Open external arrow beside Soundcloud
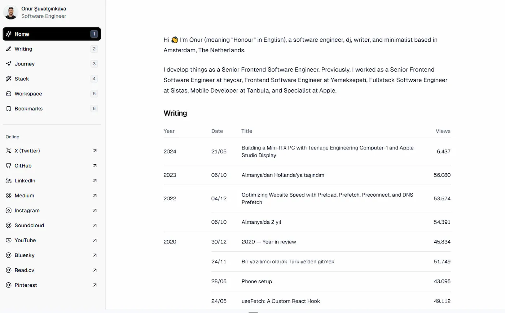The width and height of the screenshot is (505, 313). (x=95, y=225)
